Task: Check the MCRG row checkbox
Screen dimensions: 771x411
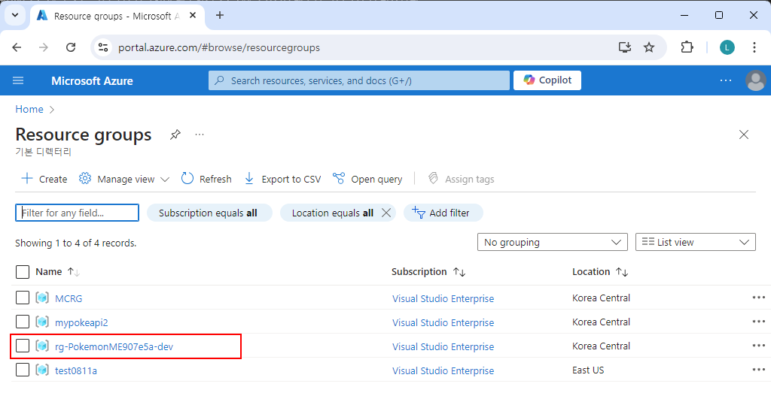Action: tap(23, 298)
